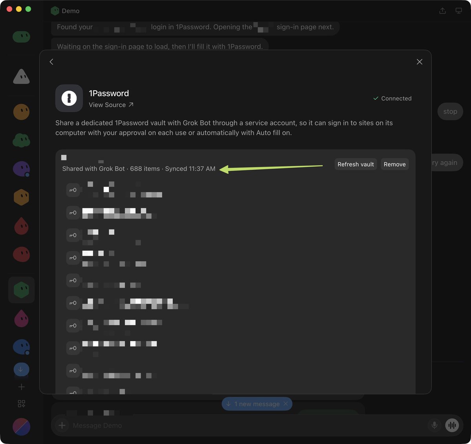
Task: Start dictation with the microphone icon
Action: pyautogui.click(x=434, y=425)
